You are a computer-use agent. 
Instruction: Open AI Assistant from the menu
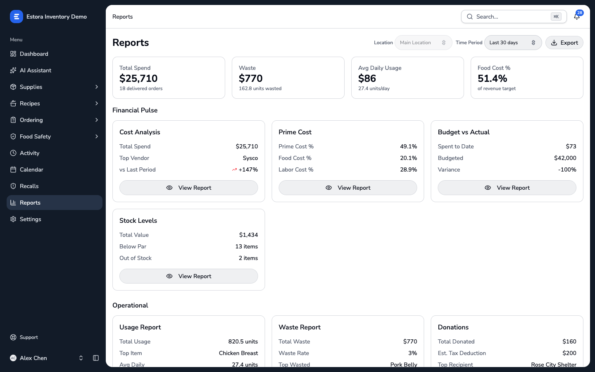pos(55,70)
